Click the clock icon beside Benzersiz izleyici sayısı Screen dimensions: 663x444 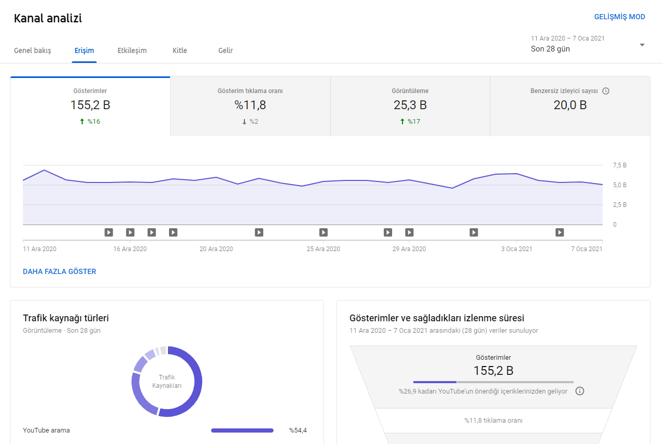tap(606, 91)
